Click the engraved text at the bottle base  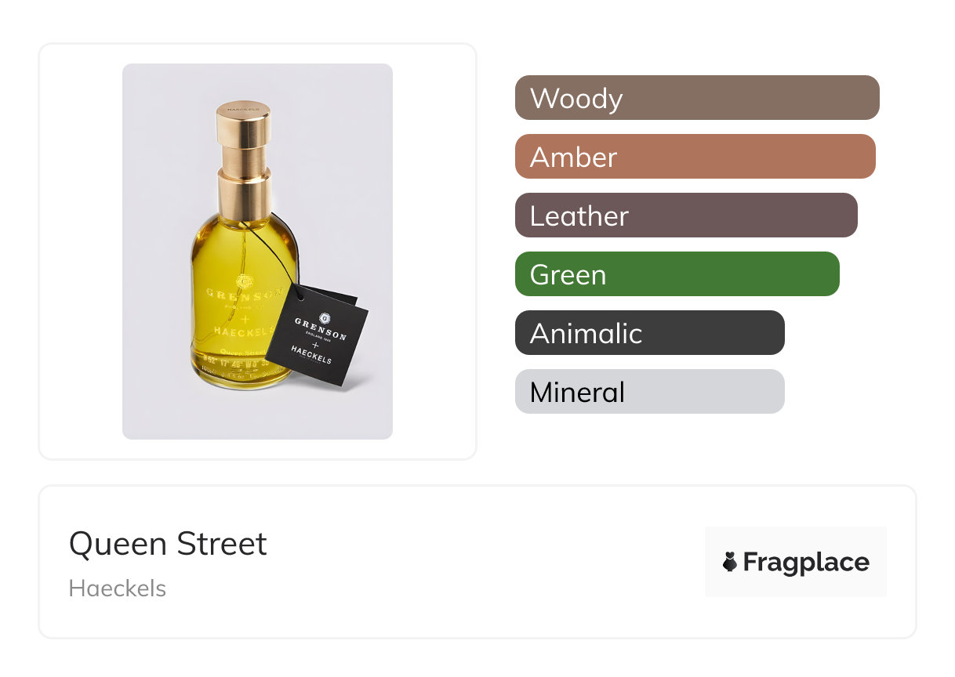(x=235, y=365)
